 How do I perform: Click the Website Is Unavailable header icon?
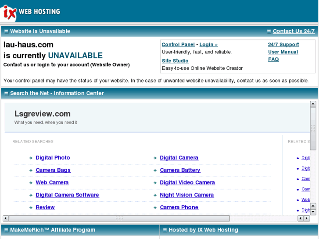click(6, 31)
